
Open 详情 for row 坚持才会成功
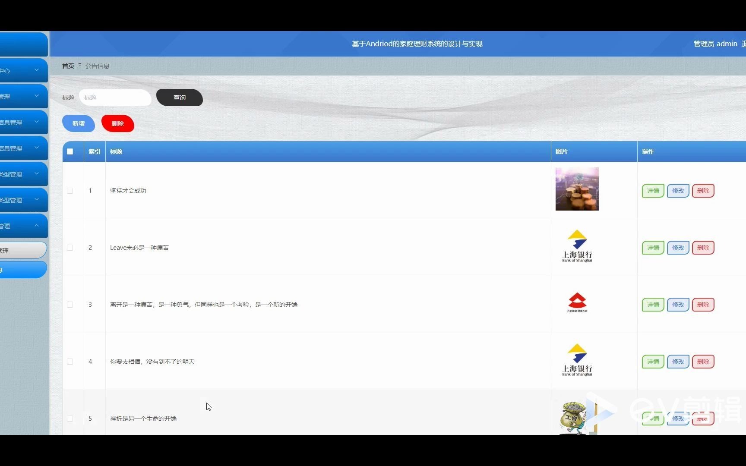(x=653, y=191)
